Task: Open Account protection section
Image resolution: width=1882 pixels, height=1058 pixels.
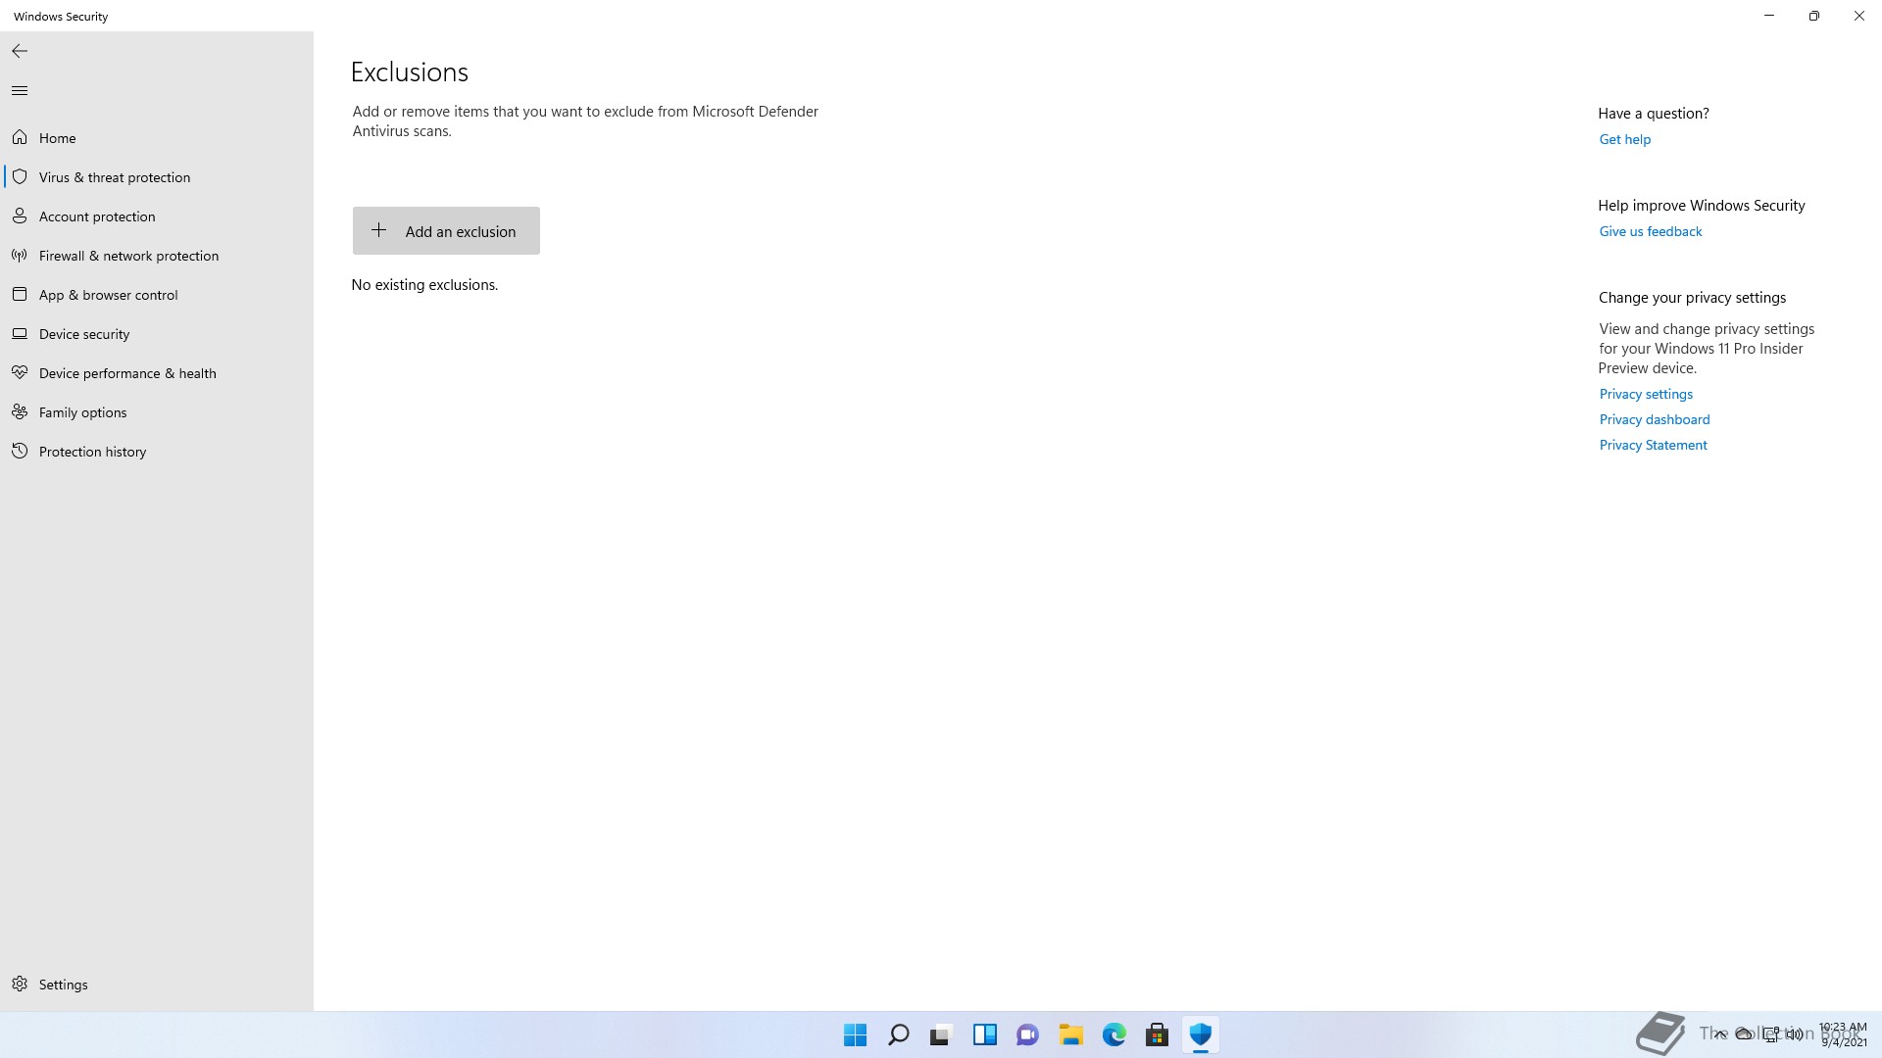Action: click(x=157, y=216)
